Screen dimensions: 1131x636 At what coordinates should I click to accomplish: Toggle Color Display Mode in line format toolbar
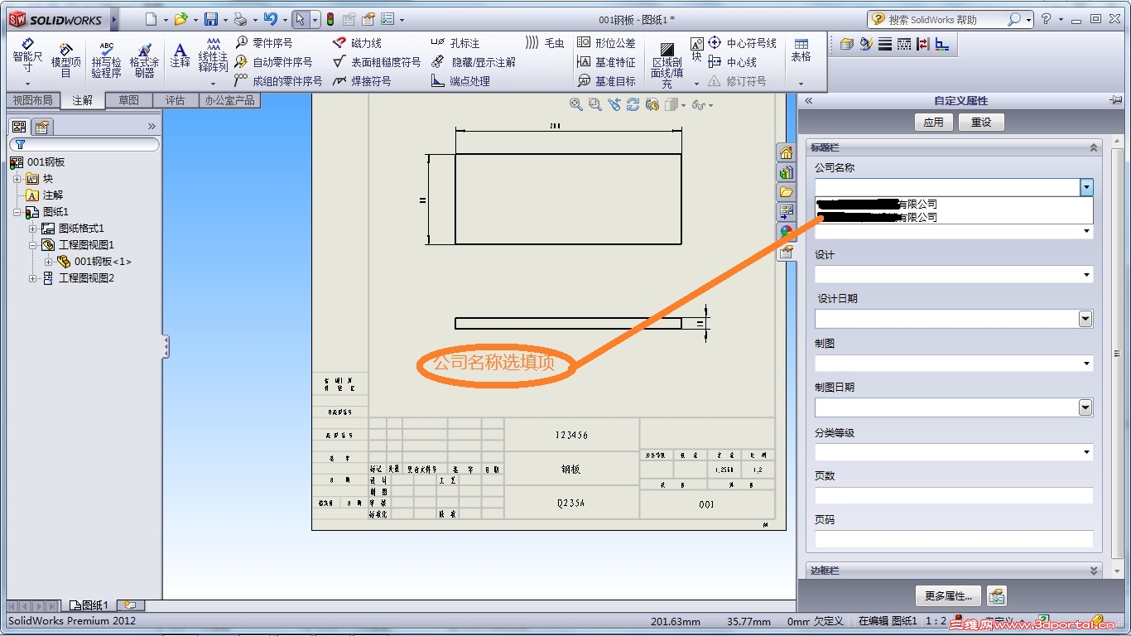pyautogui.click(x=923, y=44)
